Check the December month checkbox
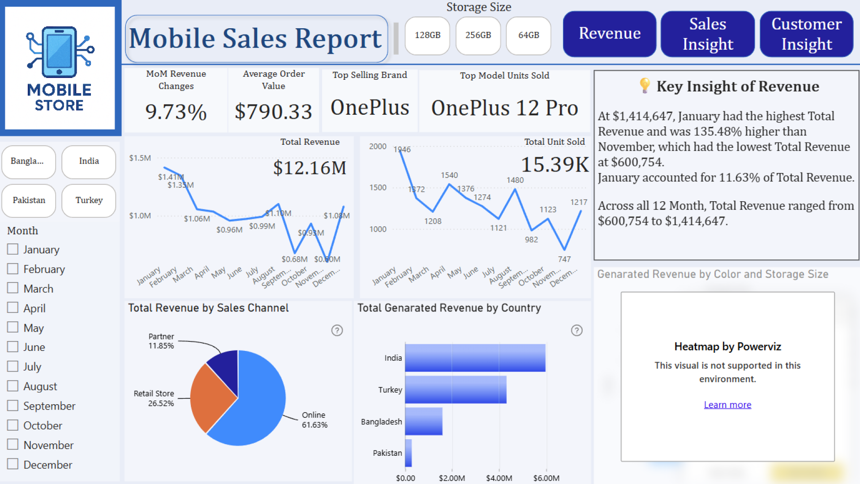The image size is (860, 484). [x=13, y=464]
